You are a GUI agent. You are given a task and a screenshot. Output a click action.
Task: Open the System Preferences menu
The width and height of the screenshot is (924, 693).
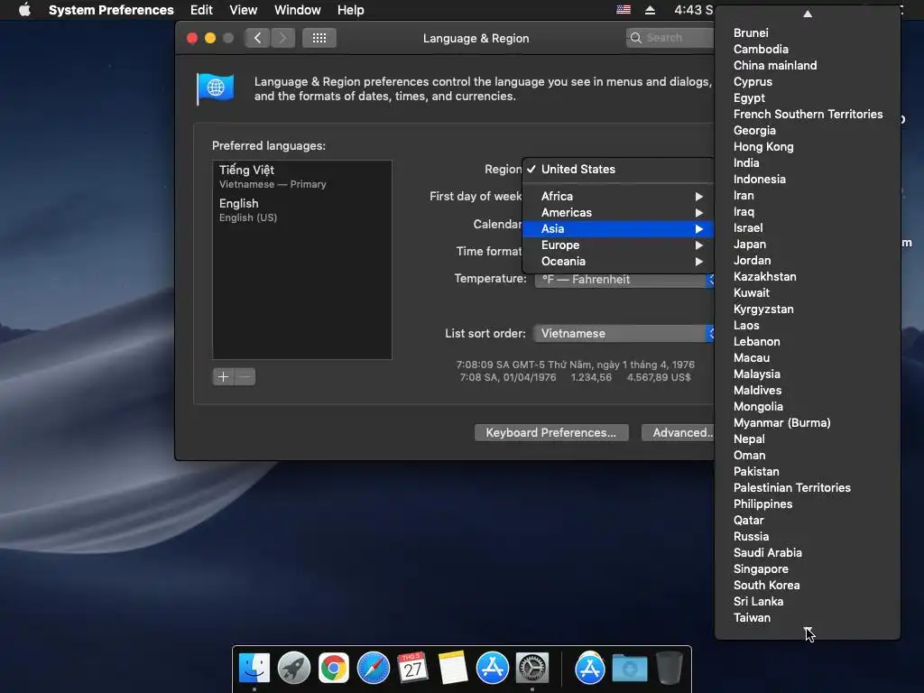coord(111,10)
